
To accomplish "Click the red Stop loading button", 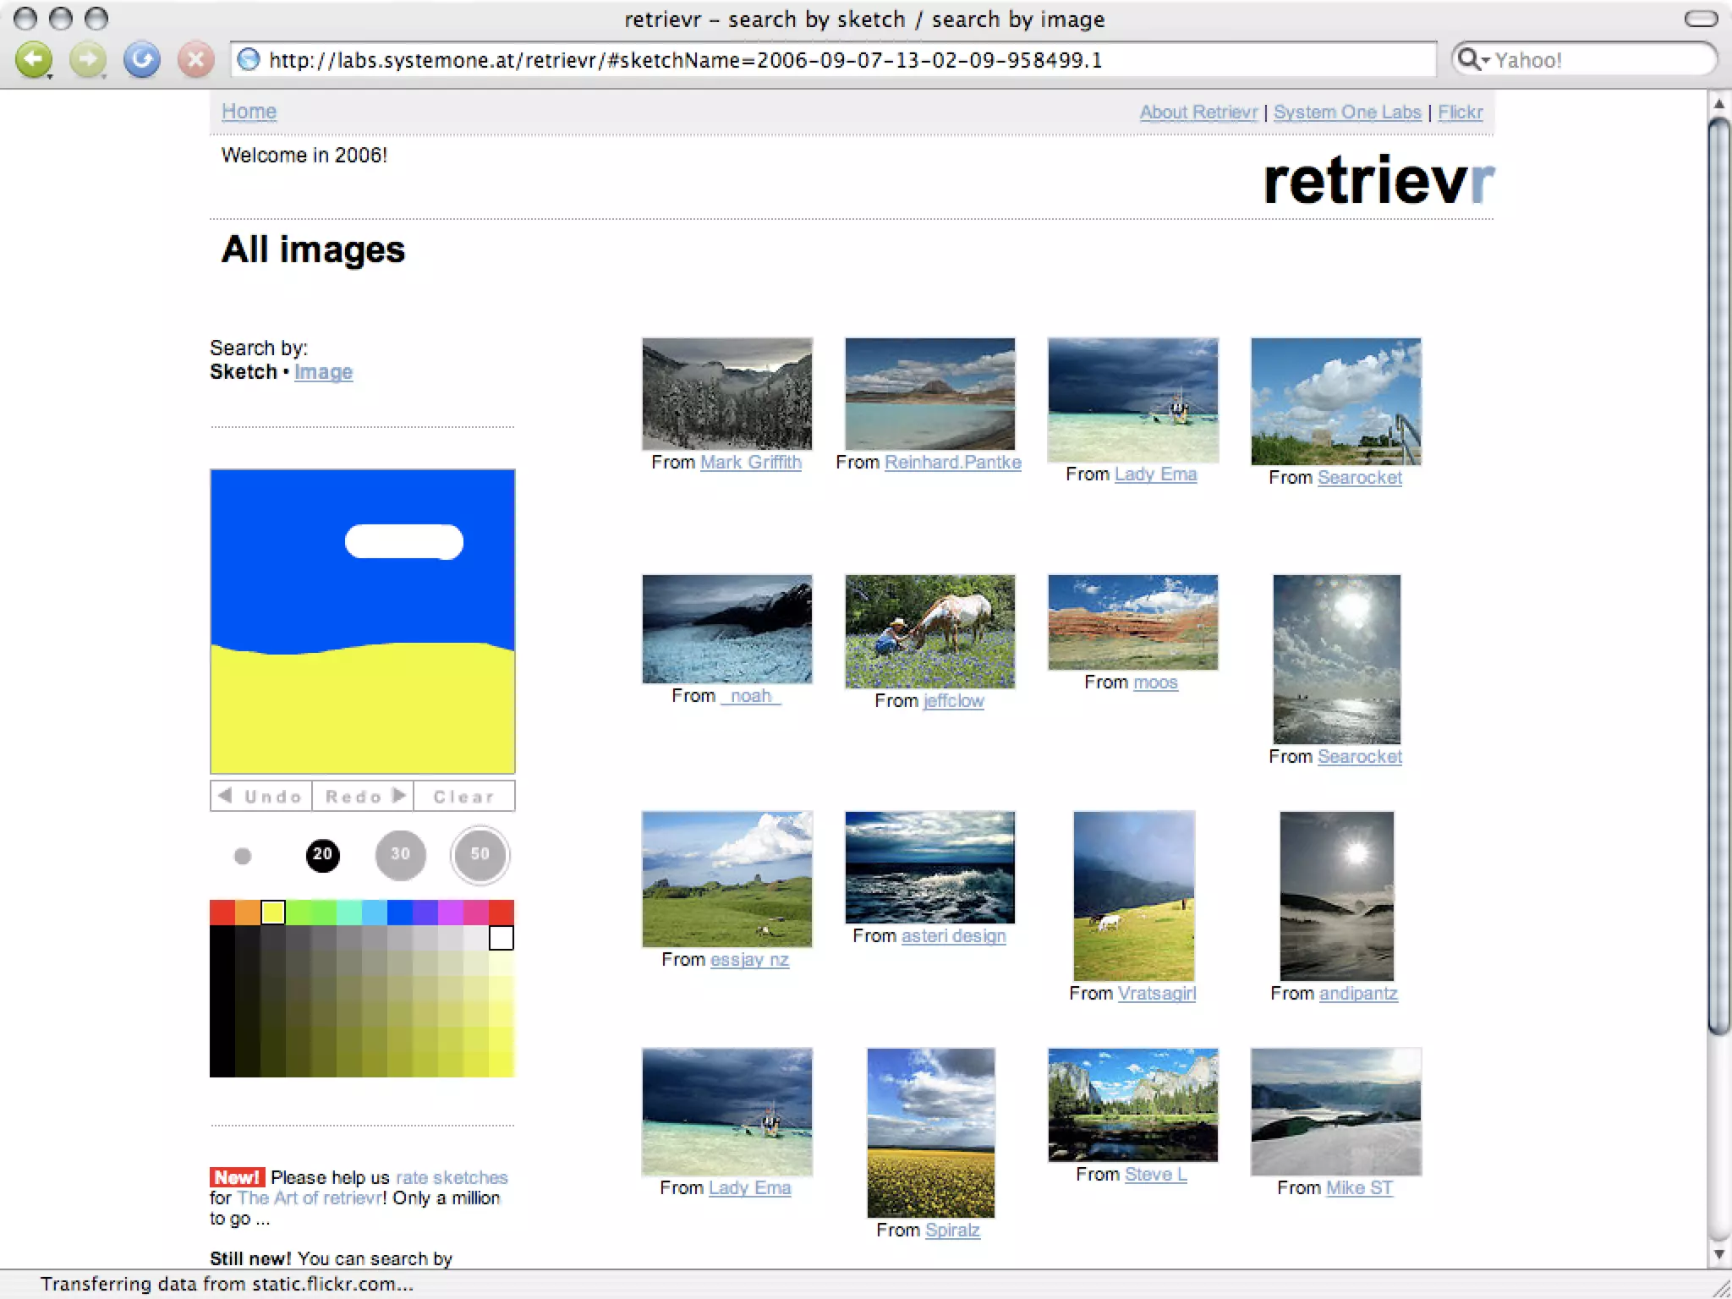I will [195, 60].
